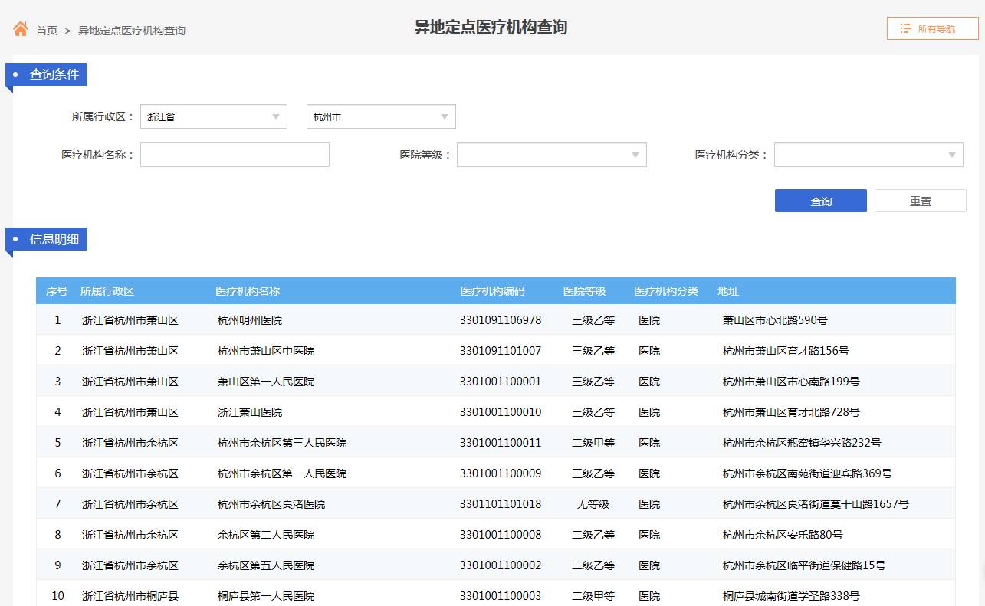
Task: Click address 萧山区市心北路590号
Action: [x=775, y=320]
